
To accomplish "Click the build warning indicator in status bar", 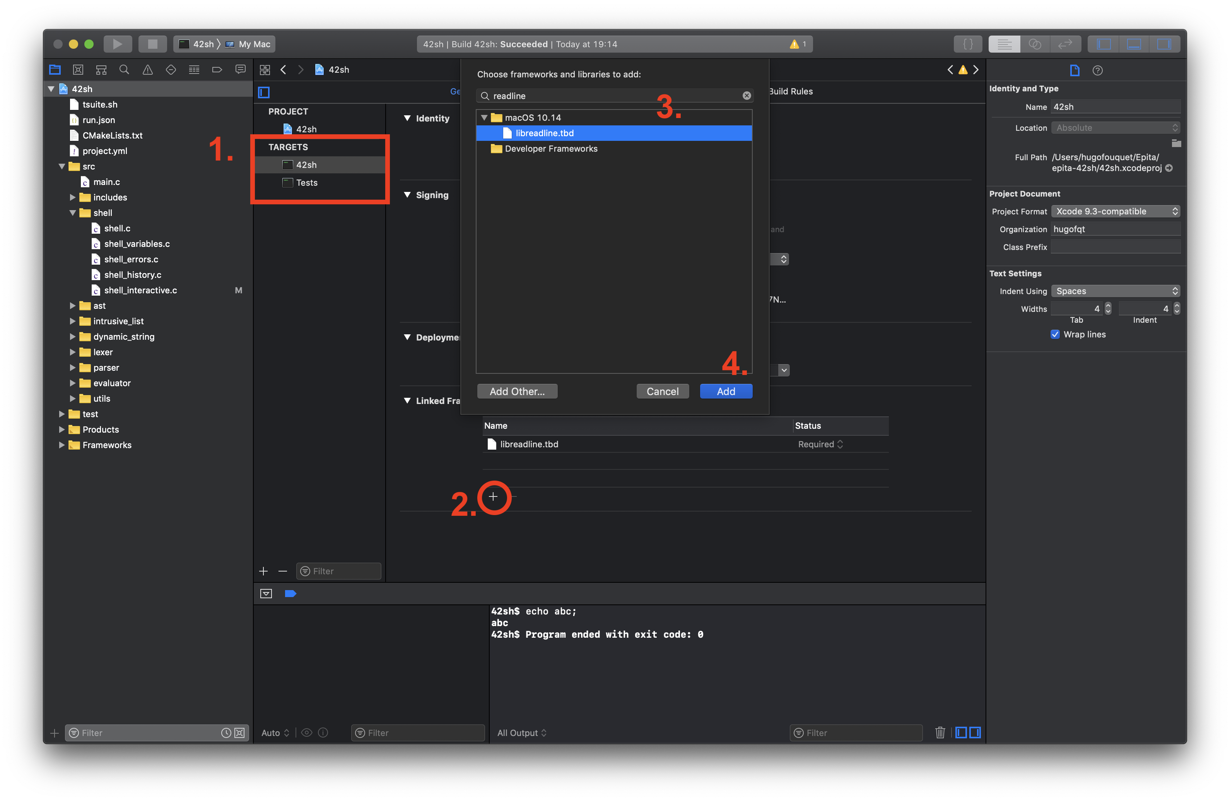I will pos(798,44).
